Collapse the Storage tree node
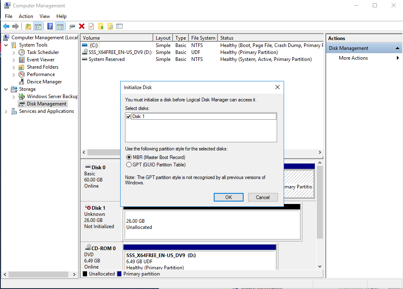Image resolution: width=403 pixels, height=289 pixels. point(6,89)
